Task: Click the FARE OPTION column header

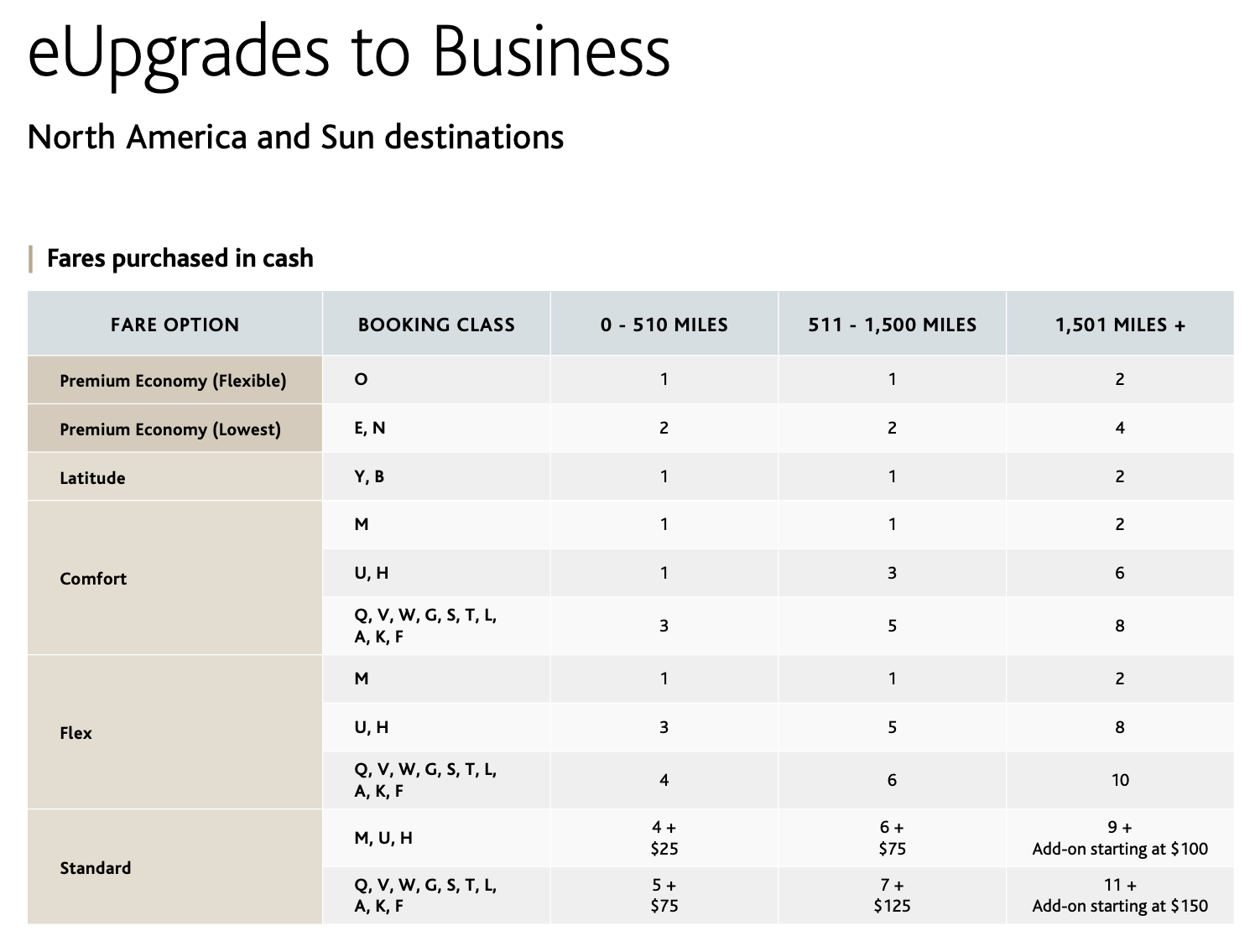Action: click(174, 325)
